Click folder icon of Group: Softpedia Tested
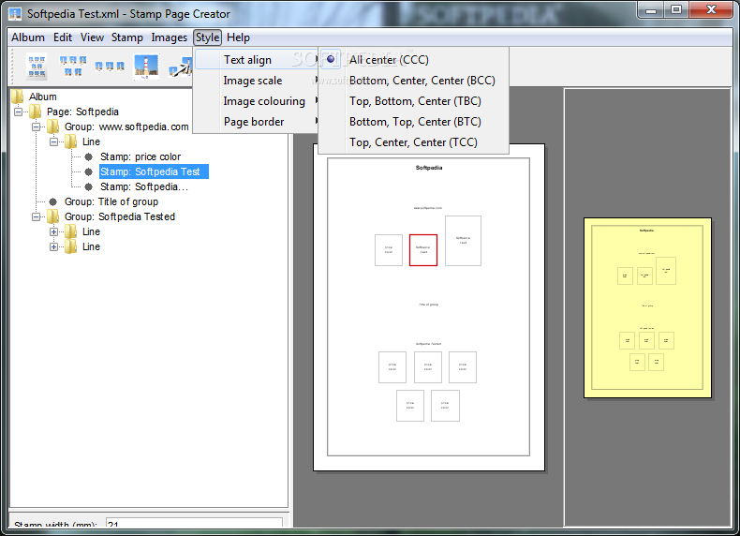740x536 pixels. (x=52, y=216)
